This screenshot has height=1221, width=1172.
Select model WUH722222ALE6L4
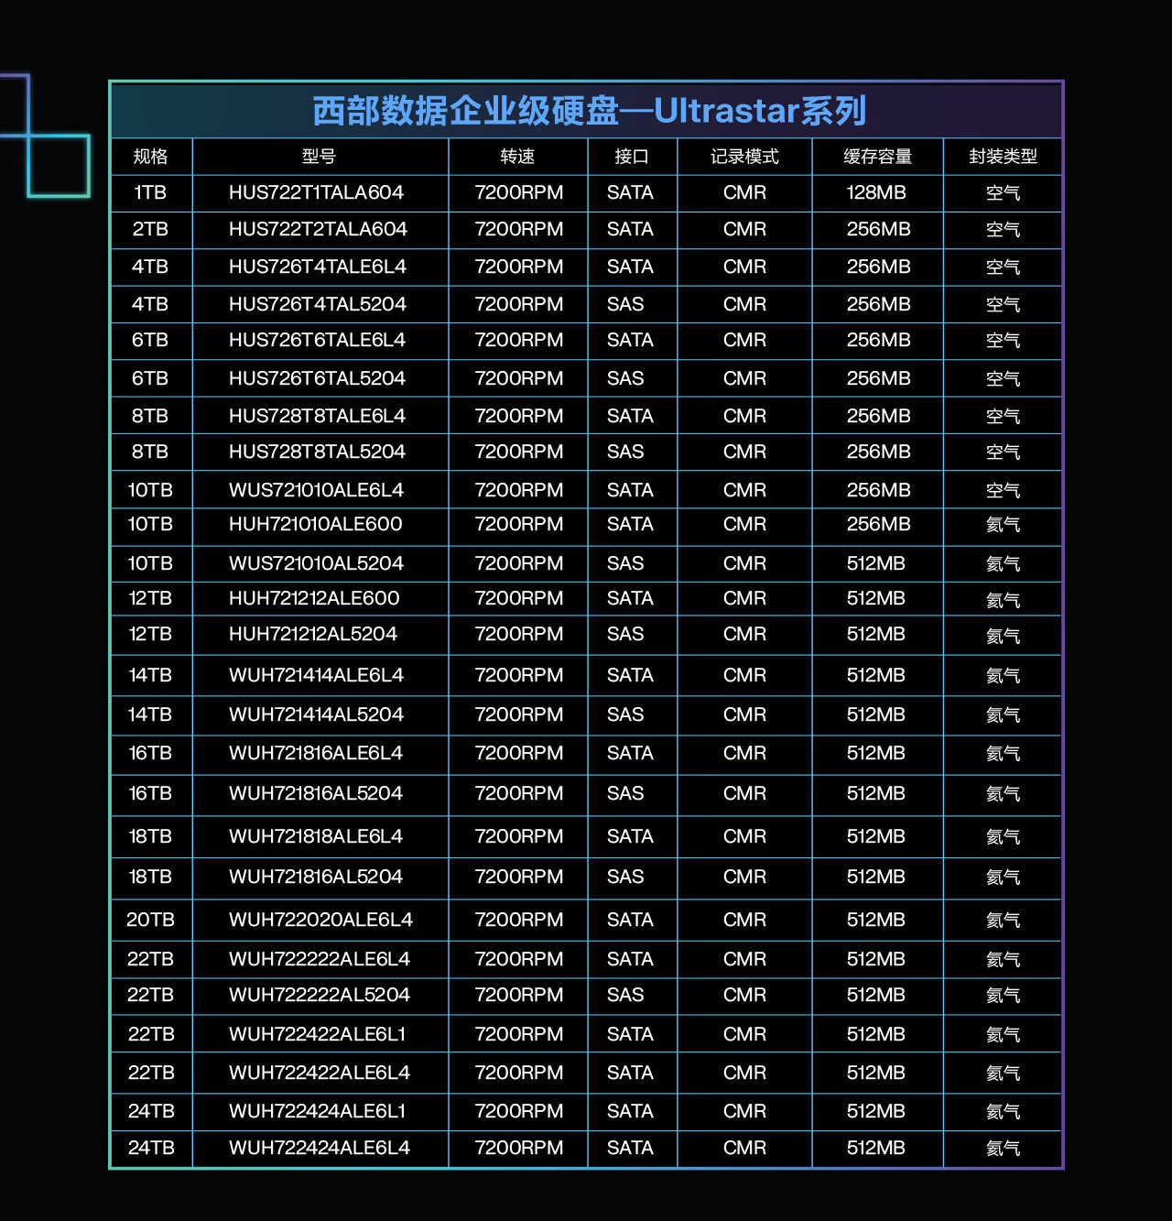pos(320,959)
